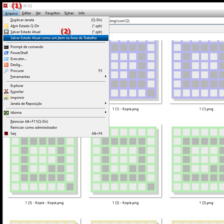Viewport: 224px width, 224px height.
Task: Select the green 1 (3) - Kopie.png thumbnail
Action: point(125,161)
